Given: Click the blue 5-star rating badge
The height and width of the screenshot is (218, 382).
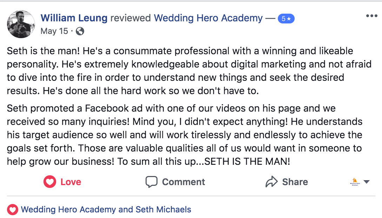Looking at the screenshot, I should [x=286, y=19].
